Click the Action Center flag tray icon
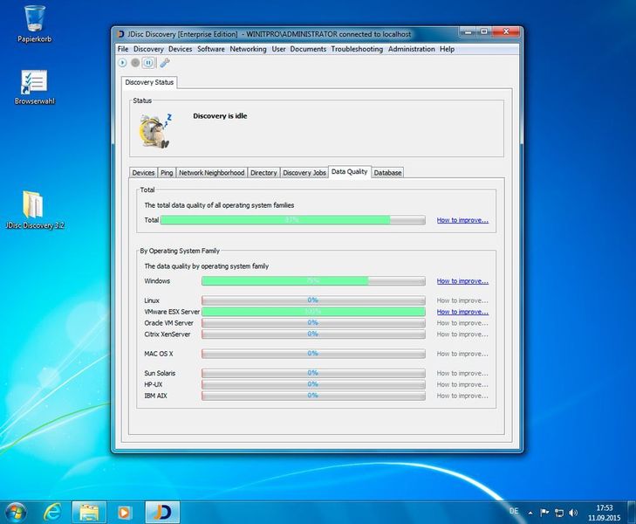 pyautogui.click(x=544, y=513)
